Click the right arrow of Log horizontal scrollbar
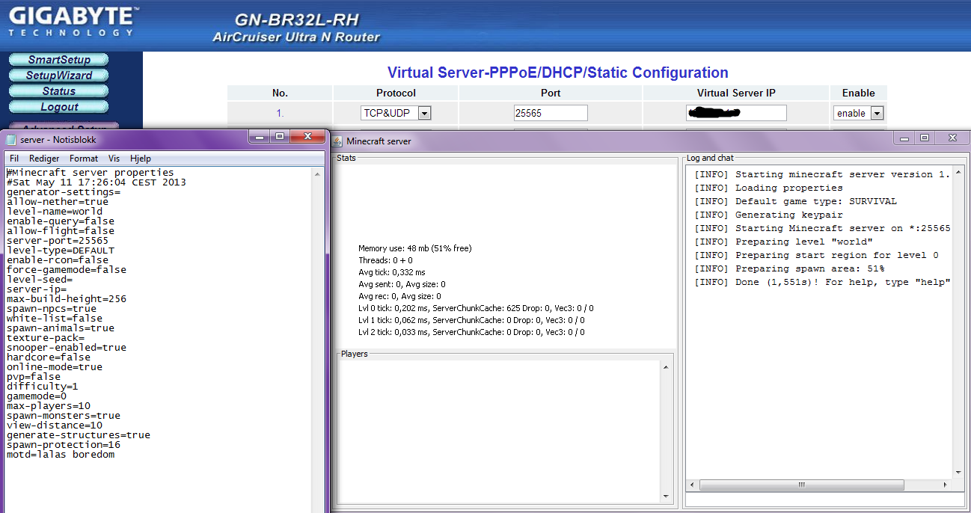Viewport: 971px width, 513px height. 946,485
